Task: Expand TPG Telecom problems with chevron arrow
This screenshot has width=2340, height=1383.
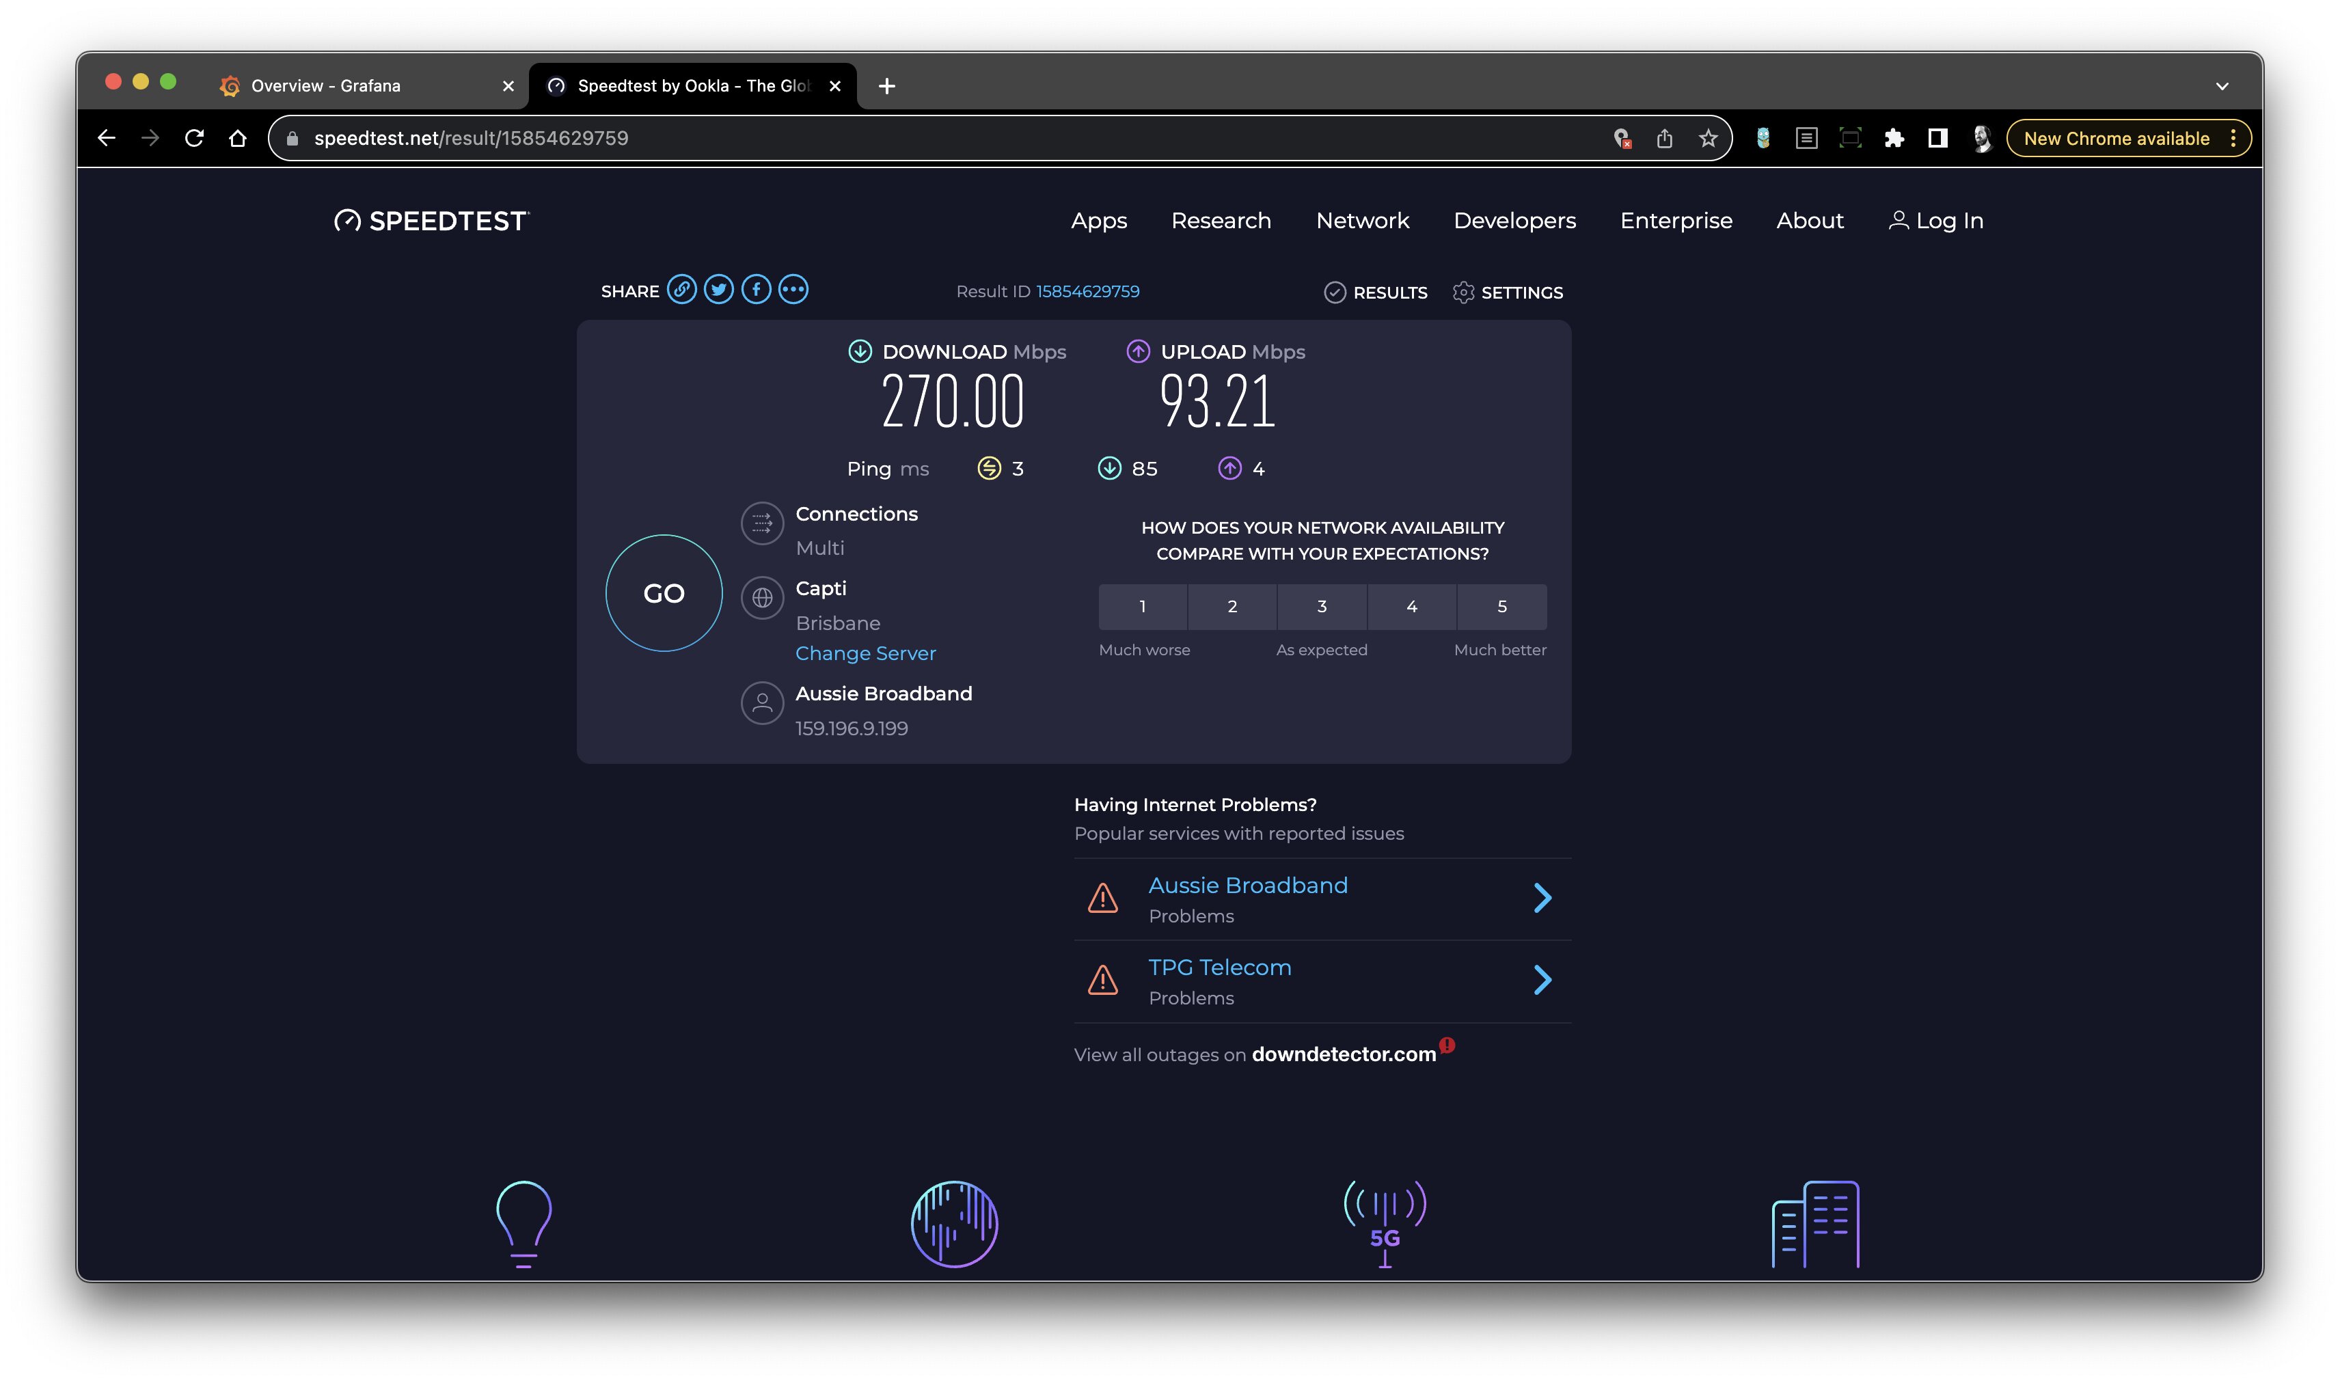Action: click(1543, 979)
